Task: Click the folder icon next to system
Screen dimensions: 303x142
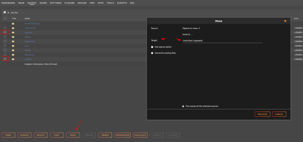Action: (x=13, y=59)
